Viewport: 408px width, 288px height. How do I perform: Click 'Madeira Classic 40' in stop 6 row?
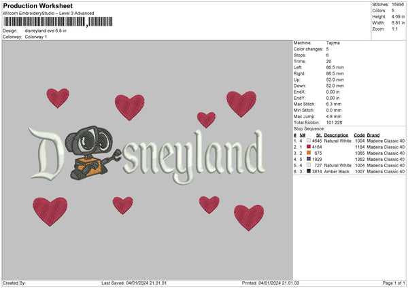coord(386,171)
